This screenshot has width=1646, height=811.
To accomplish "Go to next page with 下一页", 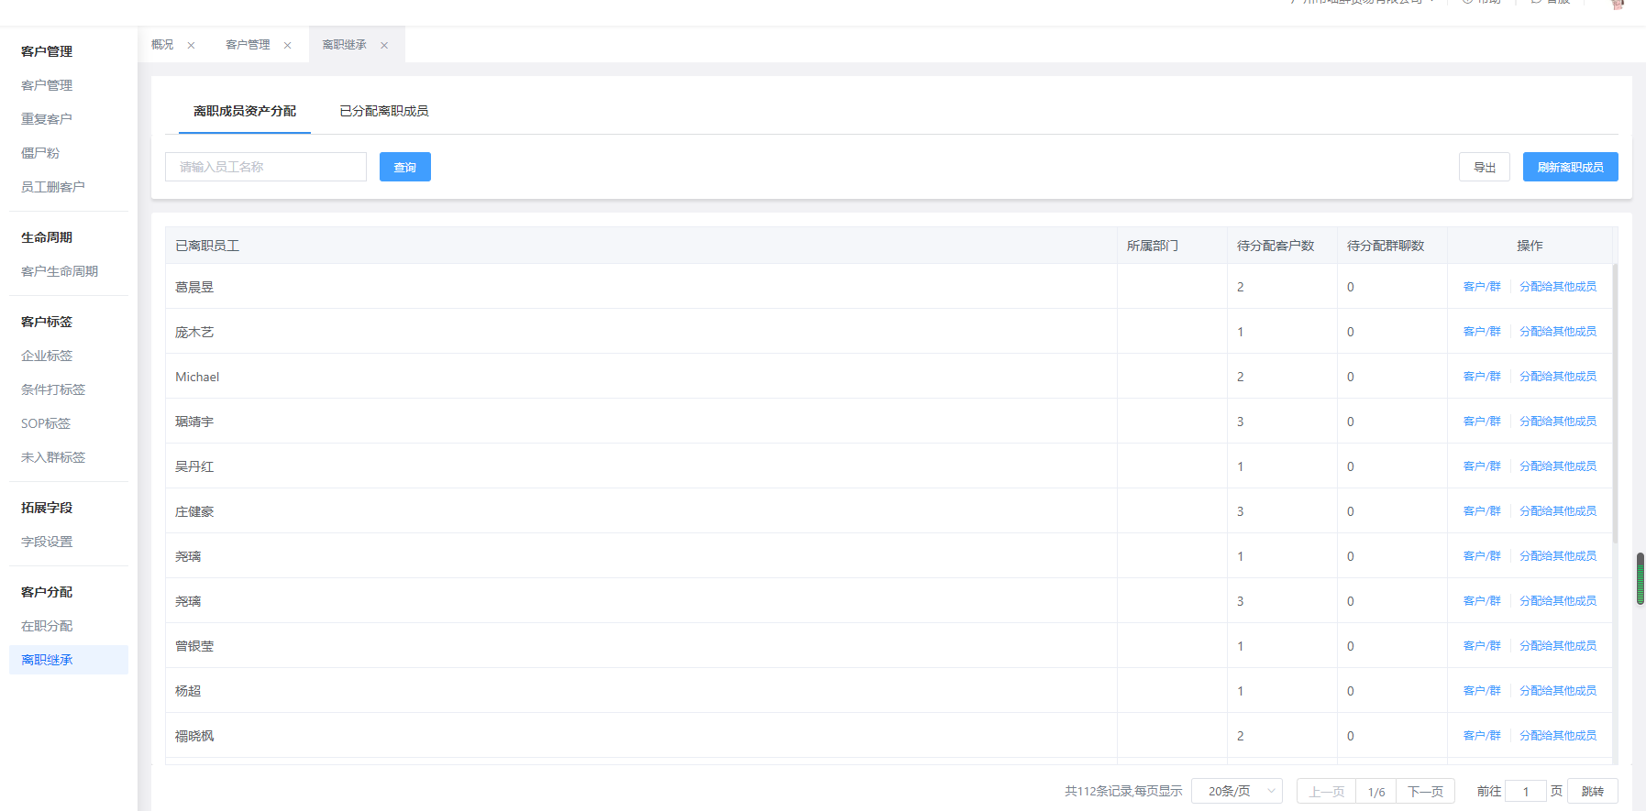I will click(1425, 791).
